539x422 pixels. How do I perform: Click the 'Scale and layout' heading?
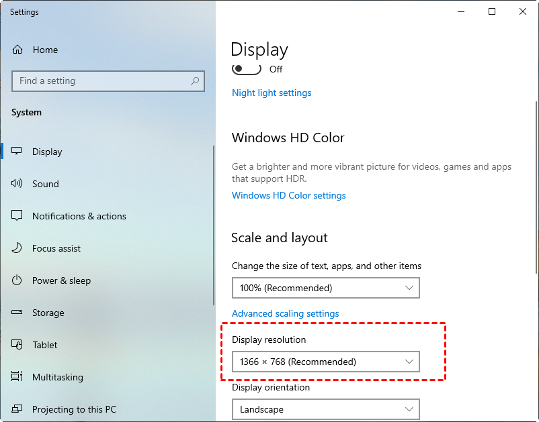tap(280, 238)
